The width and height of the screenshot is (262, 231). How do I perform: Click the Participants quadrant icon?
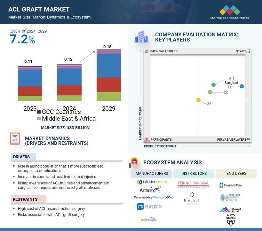147,139
